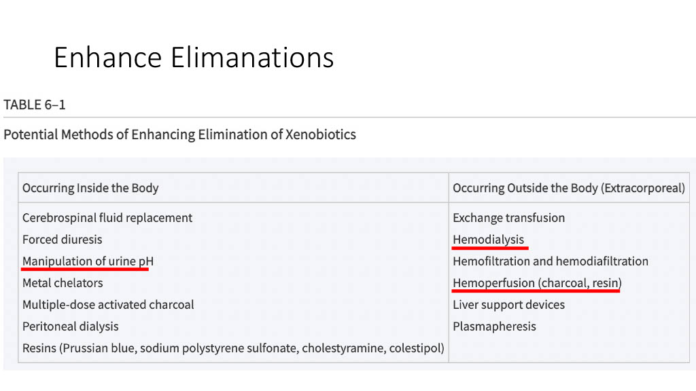Image resolution: width=696 pixels, height=391 pixels.
Task: Click the Extracorporeal column header
Action: (x=568, y=188)
